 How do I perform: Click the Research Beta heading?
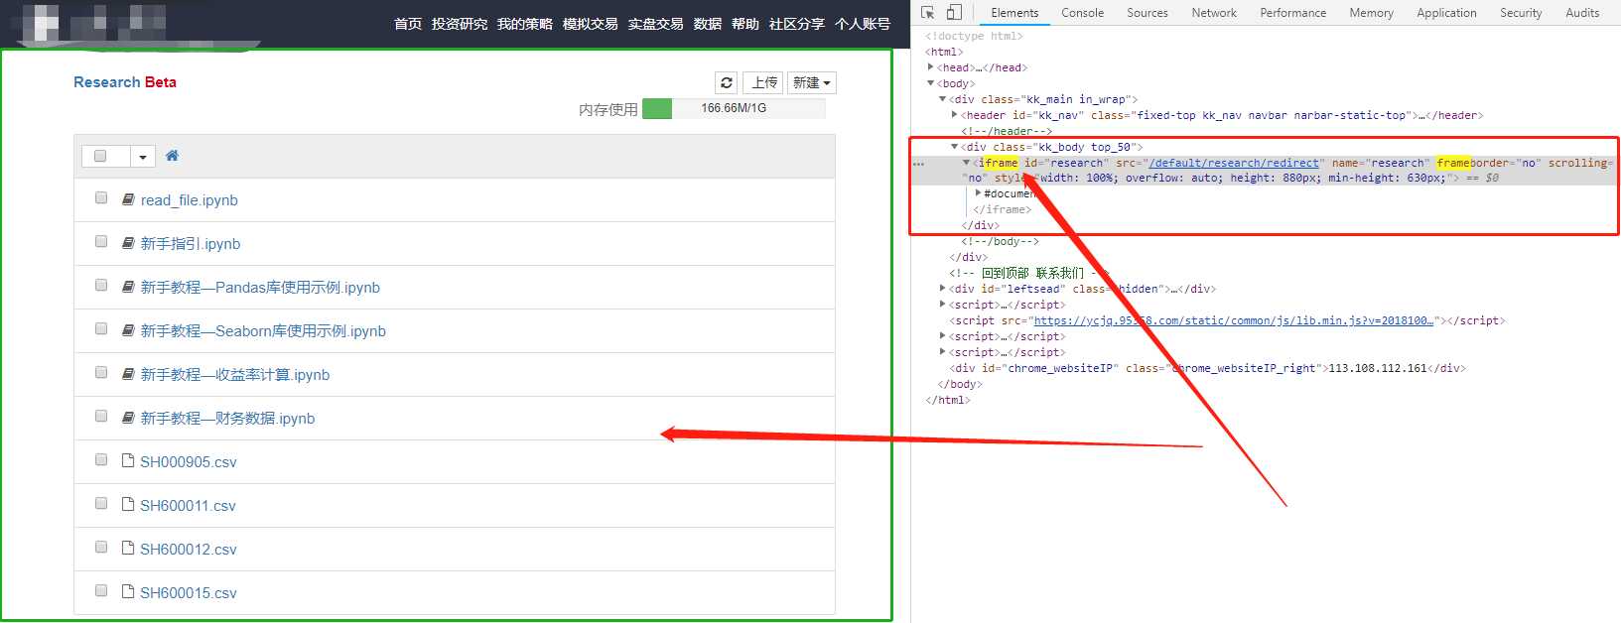tap(125, 82)
